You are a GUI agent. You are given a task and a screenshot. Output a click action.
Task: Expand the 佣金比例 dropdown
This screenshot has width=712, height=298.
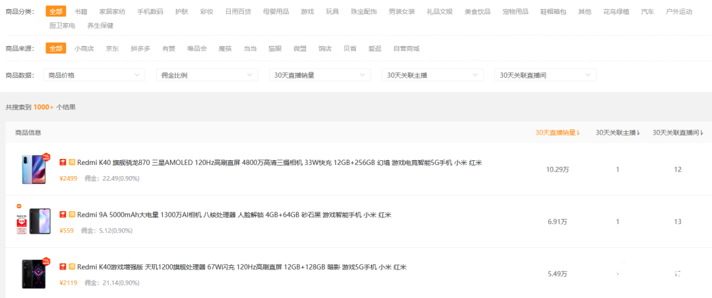pos(207,75)
